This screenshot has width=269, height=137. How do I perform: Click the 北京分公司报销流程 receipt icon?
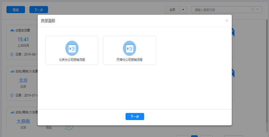[x=72, y=48]
